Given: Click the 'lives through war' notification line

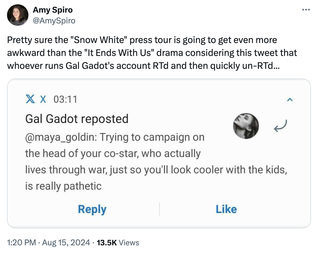Looking at the screenshot, I should coord(156,170).
